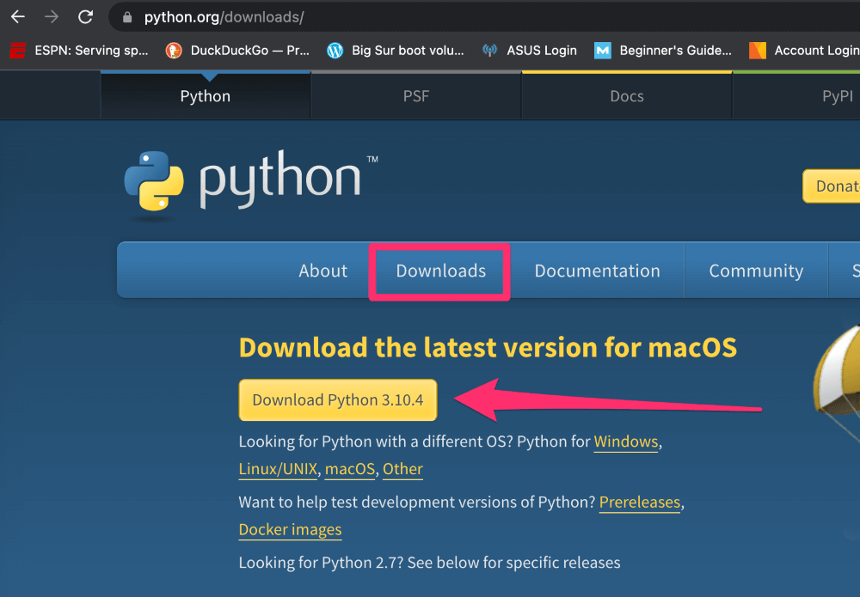Click the Download Python 3.10.4 button
The image size is (860, 597).
[337, 399]
